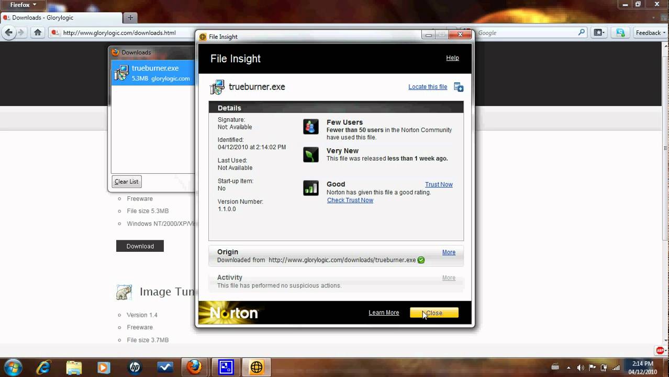Click the Downloads window title icon

tap(116, 52)
